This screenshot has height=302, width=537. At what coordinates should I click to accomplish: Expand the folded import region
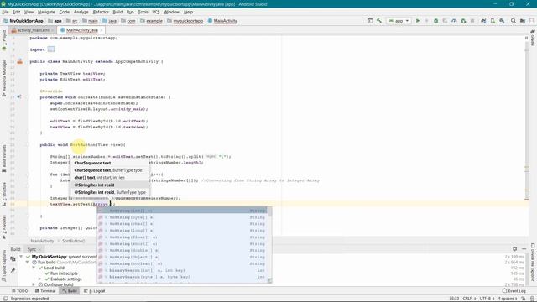[x=51, y=49]
